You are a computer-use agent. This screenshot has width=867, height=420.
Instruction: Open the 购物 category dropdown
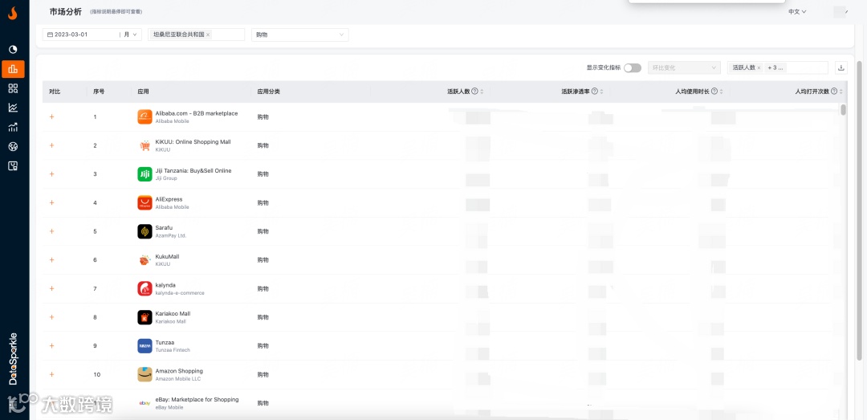coord(299,35)
